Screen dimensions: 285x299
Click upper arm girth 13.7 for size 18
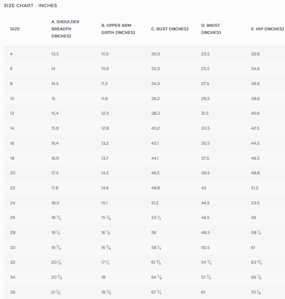(x=105, y=158)
